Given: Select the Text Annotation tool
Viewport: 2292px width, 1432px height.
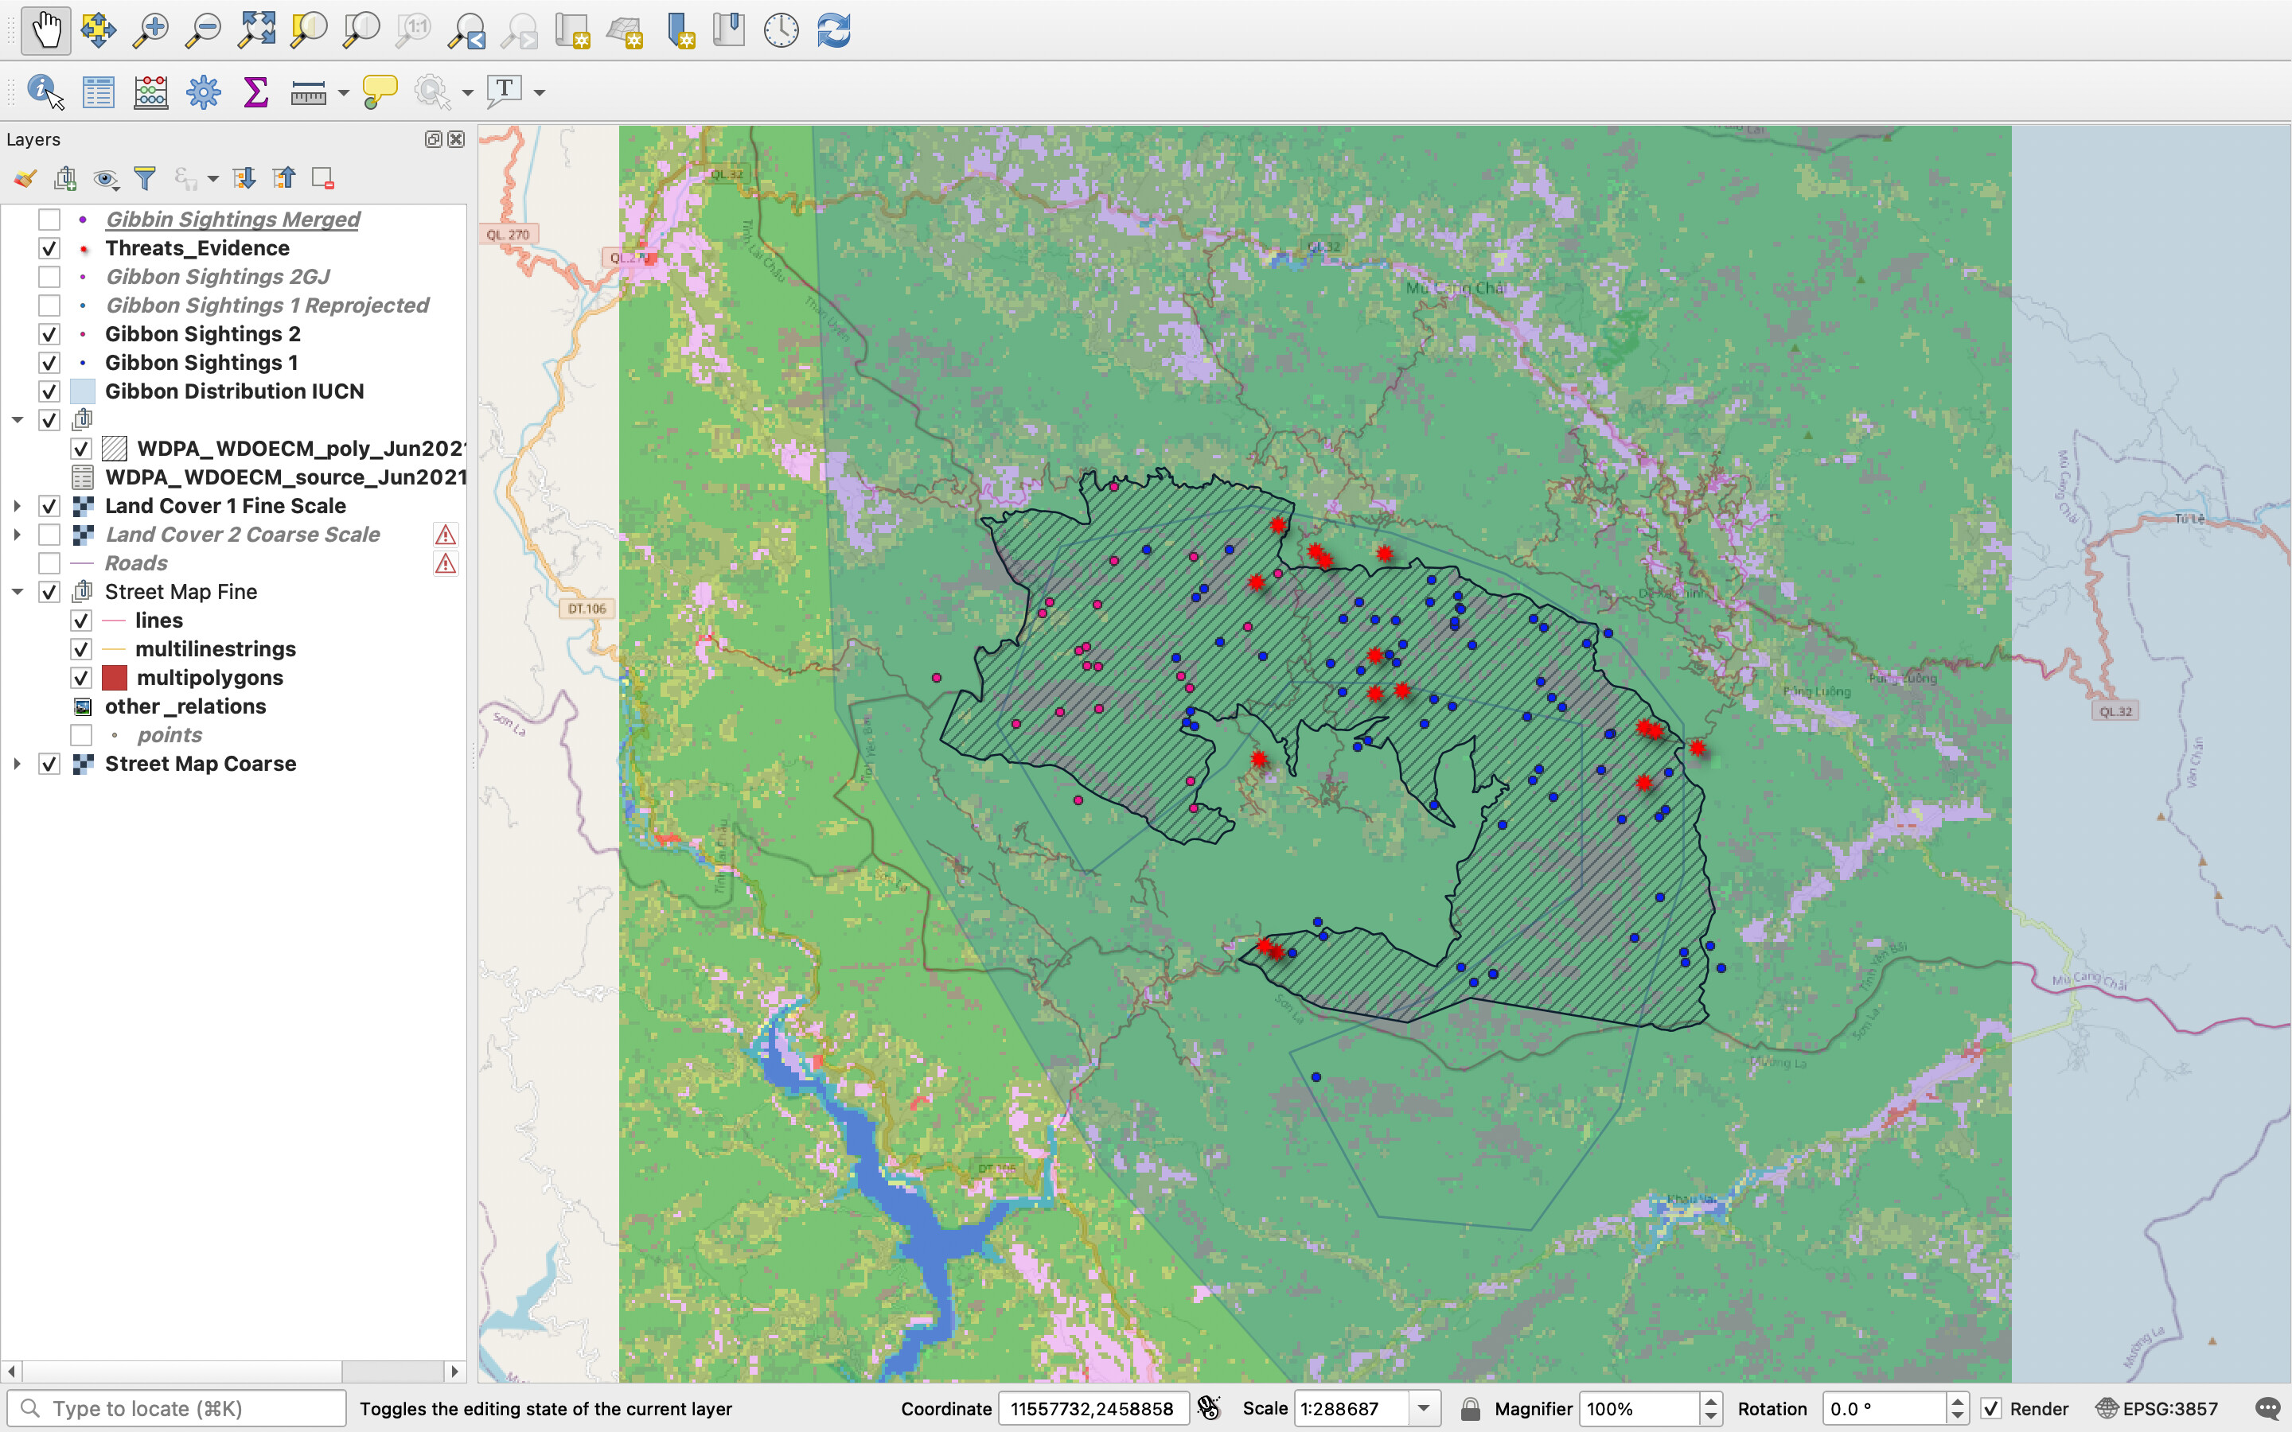Looking at the screenshot, I should 504,91.
